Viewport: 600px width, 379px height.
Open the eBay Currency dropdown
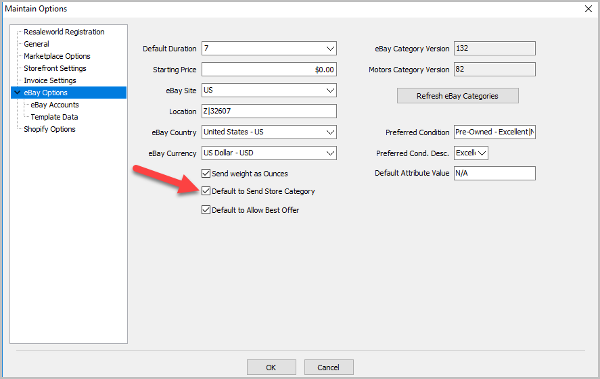coord(269,153)
